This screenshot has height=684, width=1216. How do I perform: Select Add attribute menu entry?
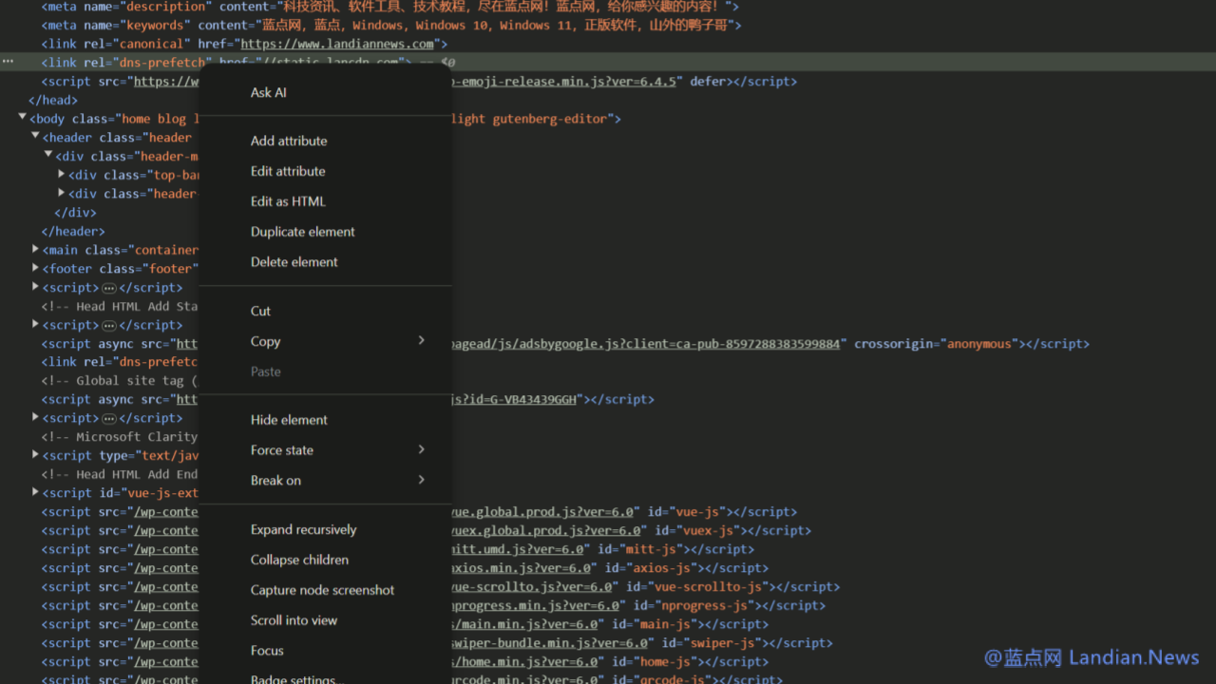289,141
